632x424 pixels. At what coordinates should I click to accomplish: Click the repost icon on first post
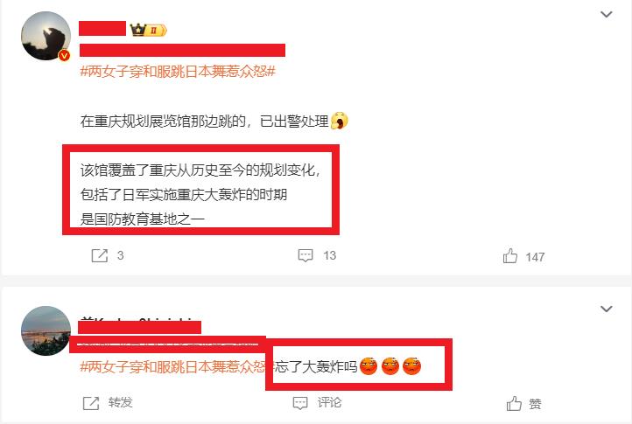(x=100, y=255)
